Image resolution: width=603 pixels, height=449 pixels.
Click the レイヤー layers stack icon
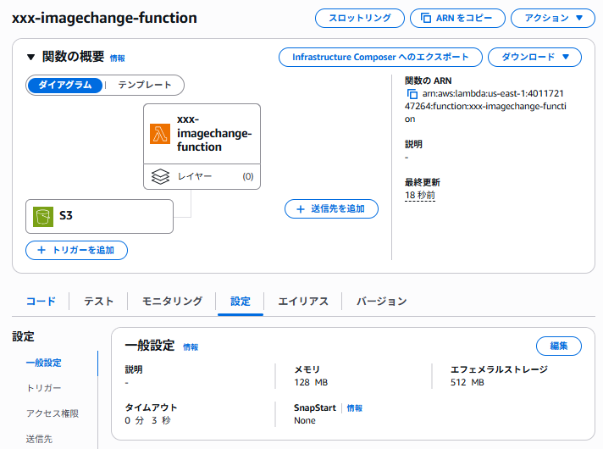pos(160,176)
